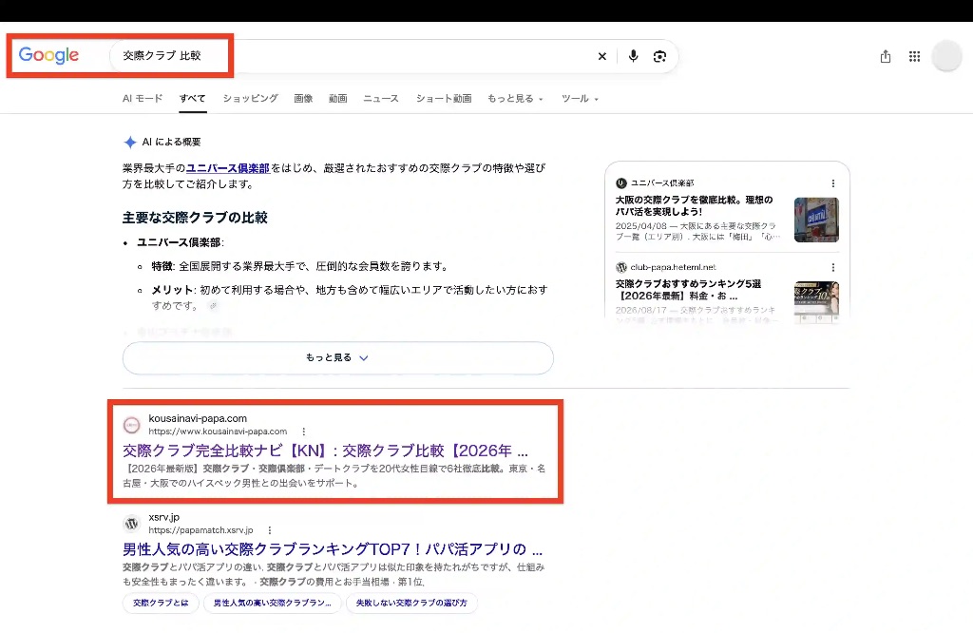The height and width of the screenshot is (633, 973).
Task: Open the account profile avatar
Action: point(947,56)
